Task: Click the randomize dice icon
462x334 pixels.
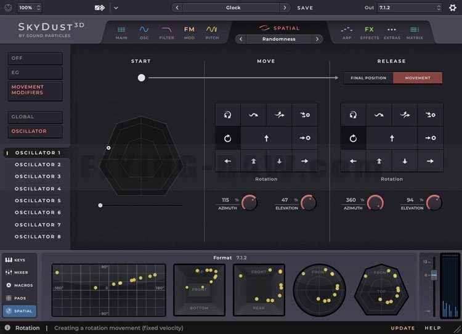Action: tap(100, 7)
